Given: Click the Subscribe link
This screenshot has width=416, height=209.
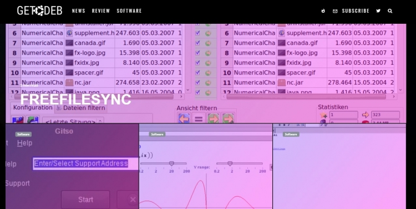Looking at the screenshot, I should point(356,11).
